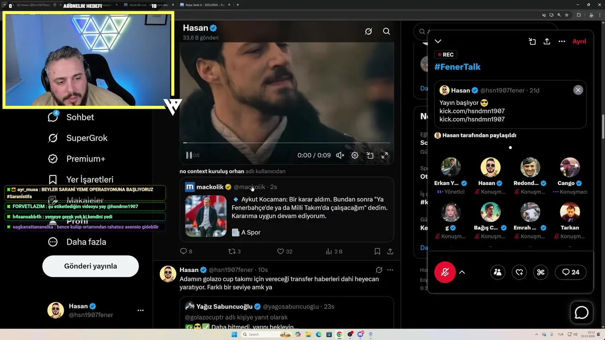The height and width of the screenshot is (340, 605).
Task: Select Bağış C. speaker avatar
Action: click(x=491, y=212)
